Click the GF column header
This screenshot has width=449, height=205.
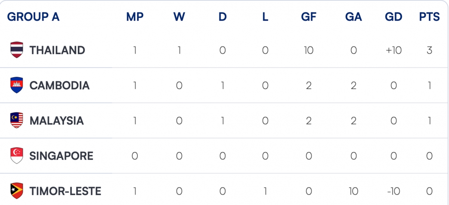tap(309, 17)
